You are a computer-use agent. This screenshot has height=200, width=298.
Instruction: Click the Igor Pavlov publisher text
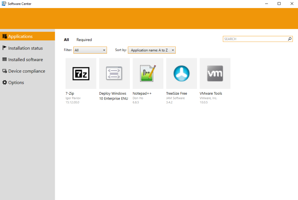pos(73,98)
